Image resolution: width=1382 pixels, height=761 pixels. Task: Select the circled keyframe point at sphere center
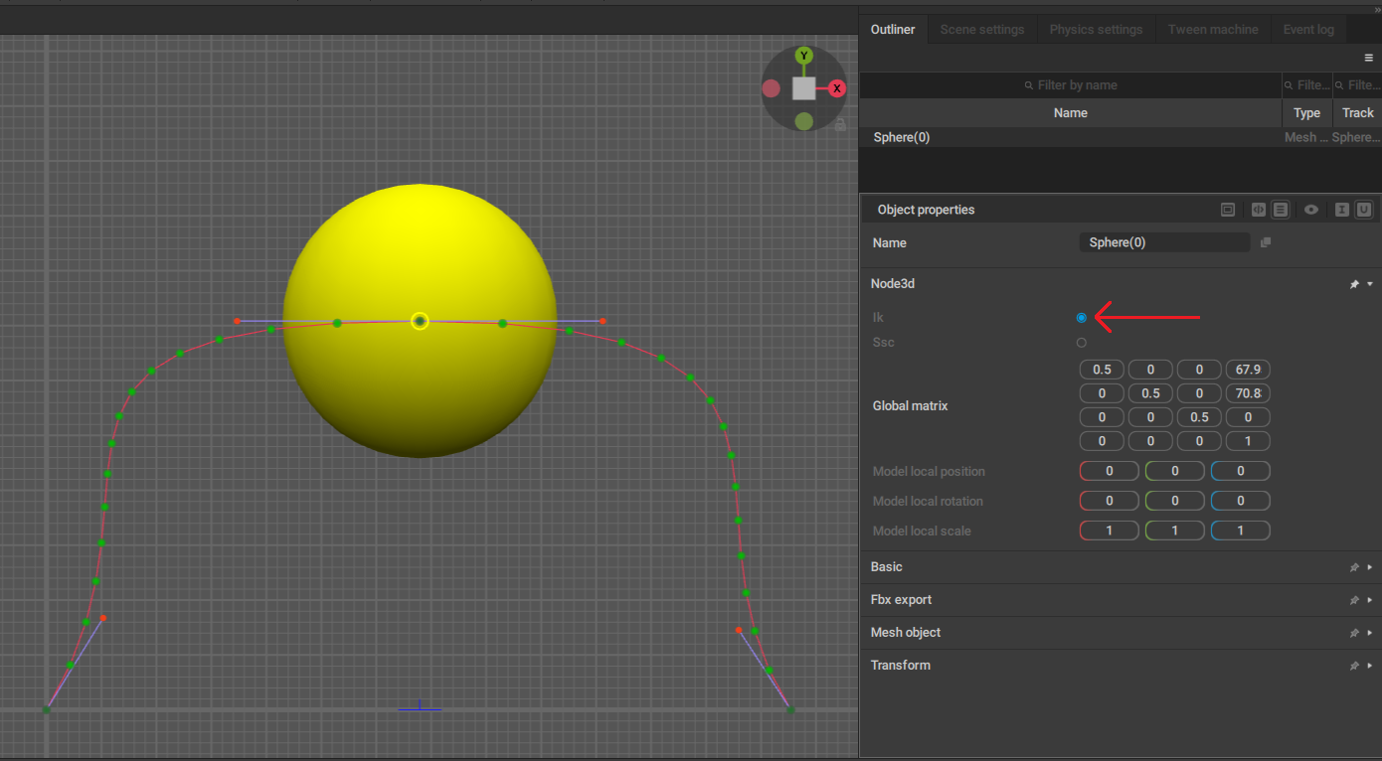click(x=420, y=321)
